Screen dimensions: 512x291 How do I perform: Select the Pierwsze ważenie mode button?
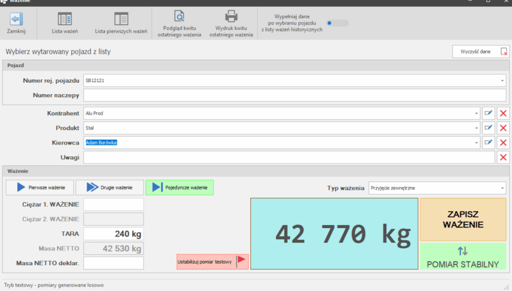40,187
